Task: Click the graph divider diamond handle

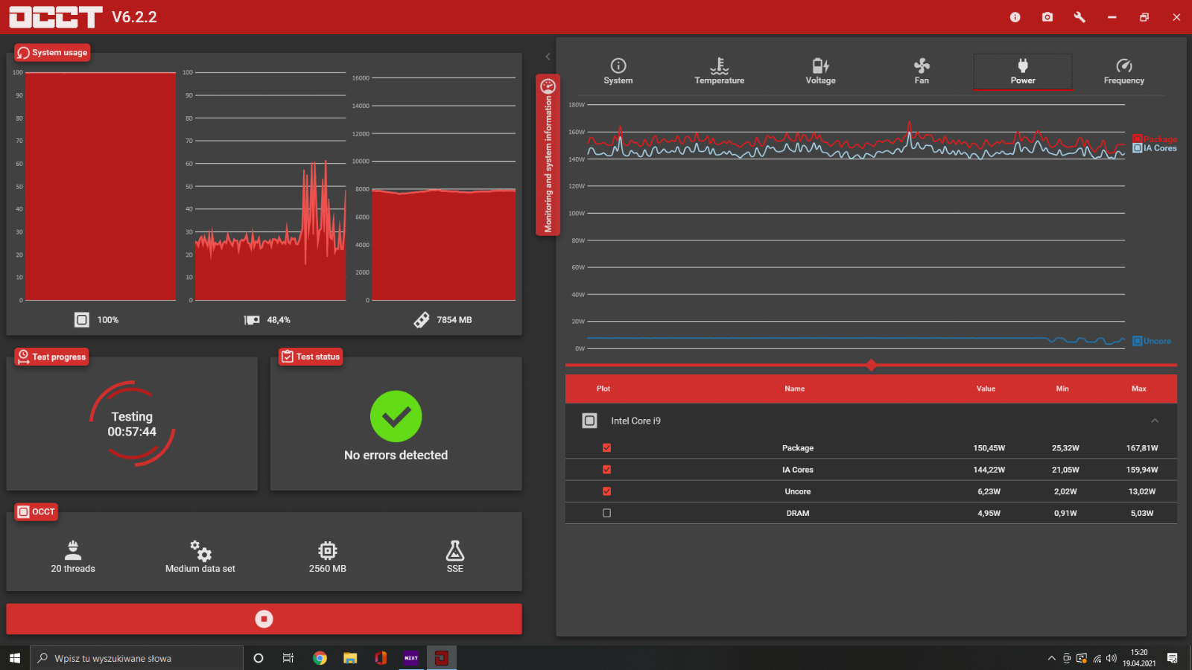Action: (871, 365)
